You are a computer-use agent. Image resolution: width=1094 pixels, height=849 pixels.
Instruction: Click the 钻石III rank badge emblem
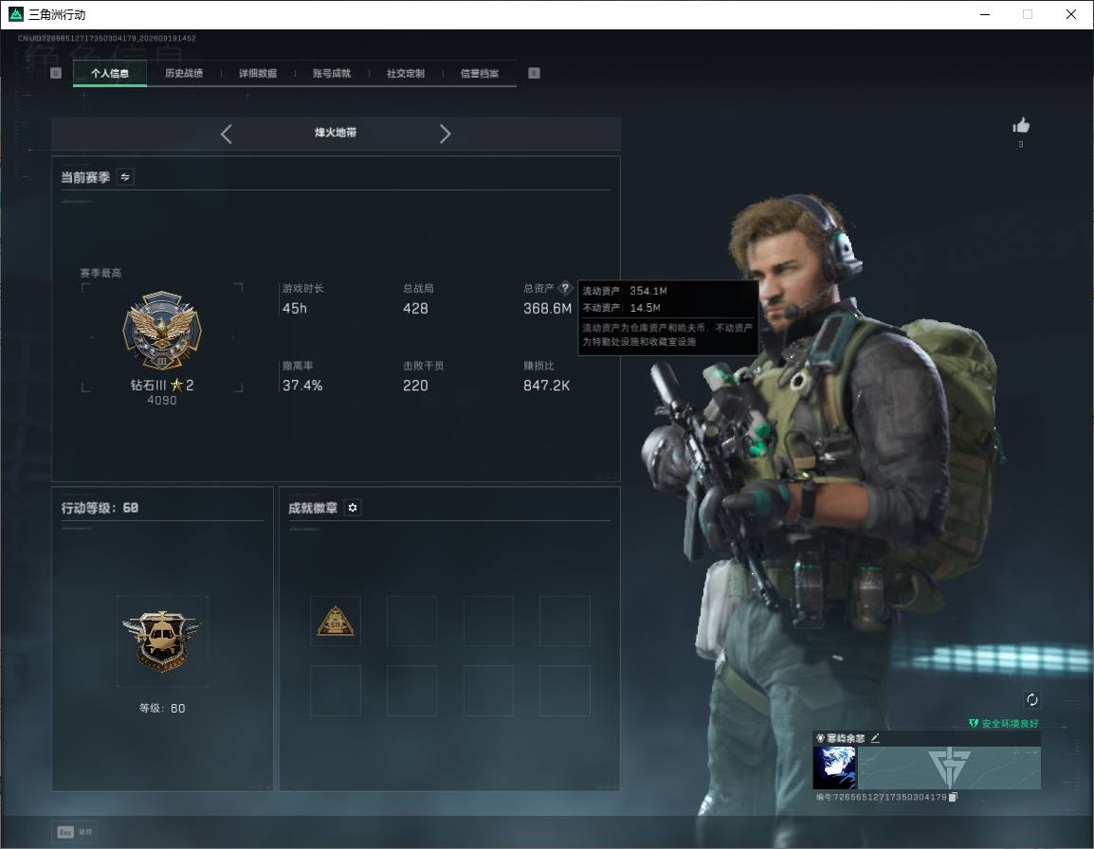click(162, 331)
